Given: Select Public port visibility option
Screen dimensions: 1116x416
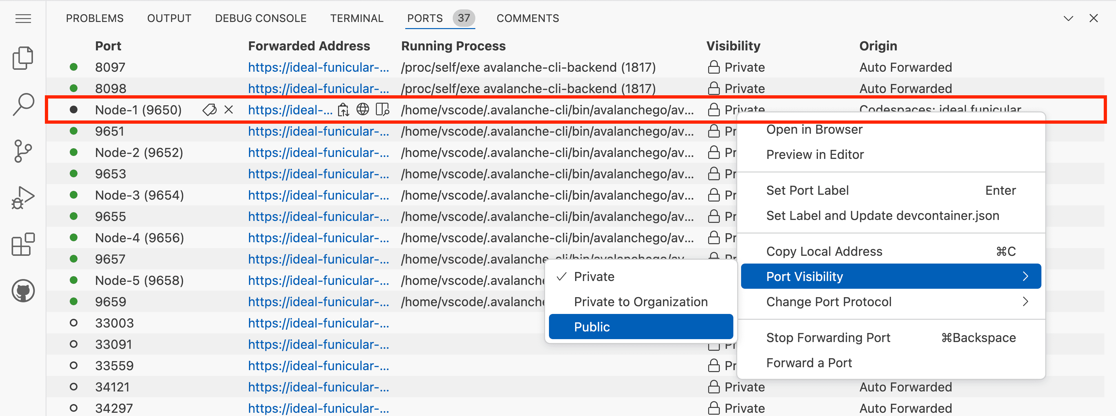Looking at the screenshot, I should click(x=640, y=327).
